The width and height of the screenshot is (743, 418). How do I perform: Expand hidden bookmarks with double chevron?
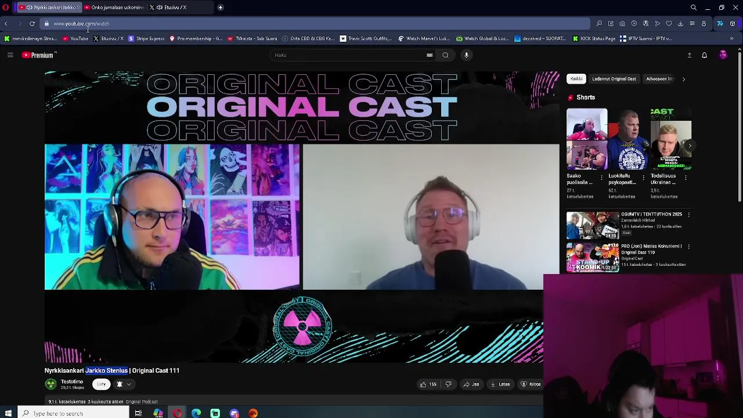[x=731, y=39]
